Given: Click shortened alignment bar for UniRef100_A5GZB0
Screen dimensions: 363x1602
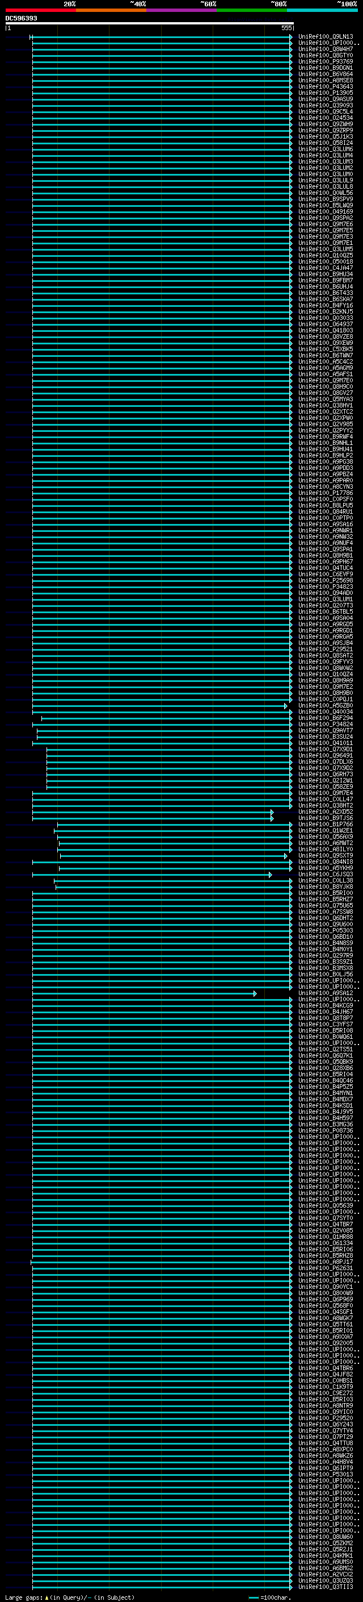Looking at the screenshot, I should coord(159,706).
